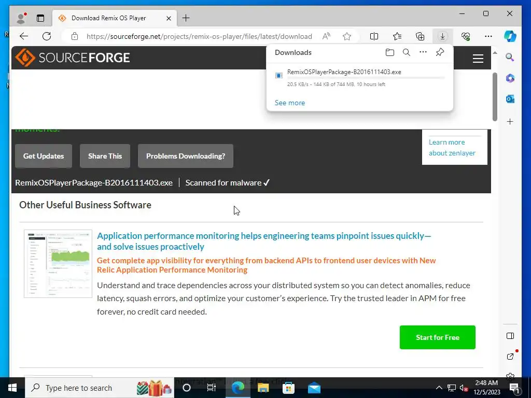Pin the Downloads panel
This screenshot has height=398, width=531.
coord(440,52)
